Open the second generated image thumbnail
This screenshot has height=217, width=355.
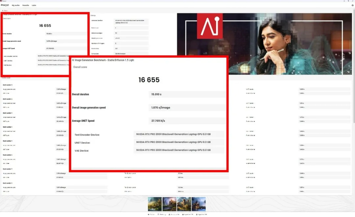[x=169, y=204]
